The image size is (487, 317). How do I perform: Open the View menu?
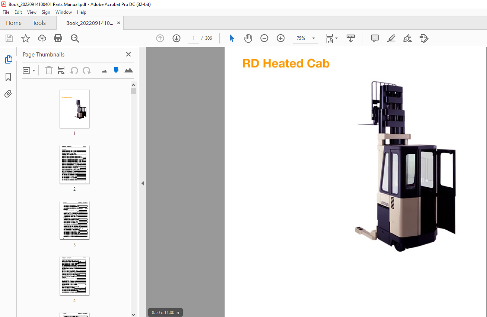point(32,12)
